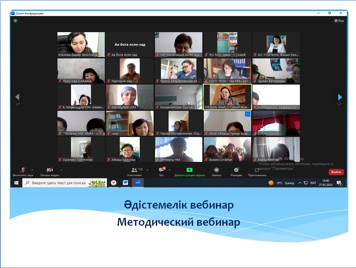This screenshot has width=356, height=268.
Task: Open the Windows Start menu
Action: pos(16,183)
